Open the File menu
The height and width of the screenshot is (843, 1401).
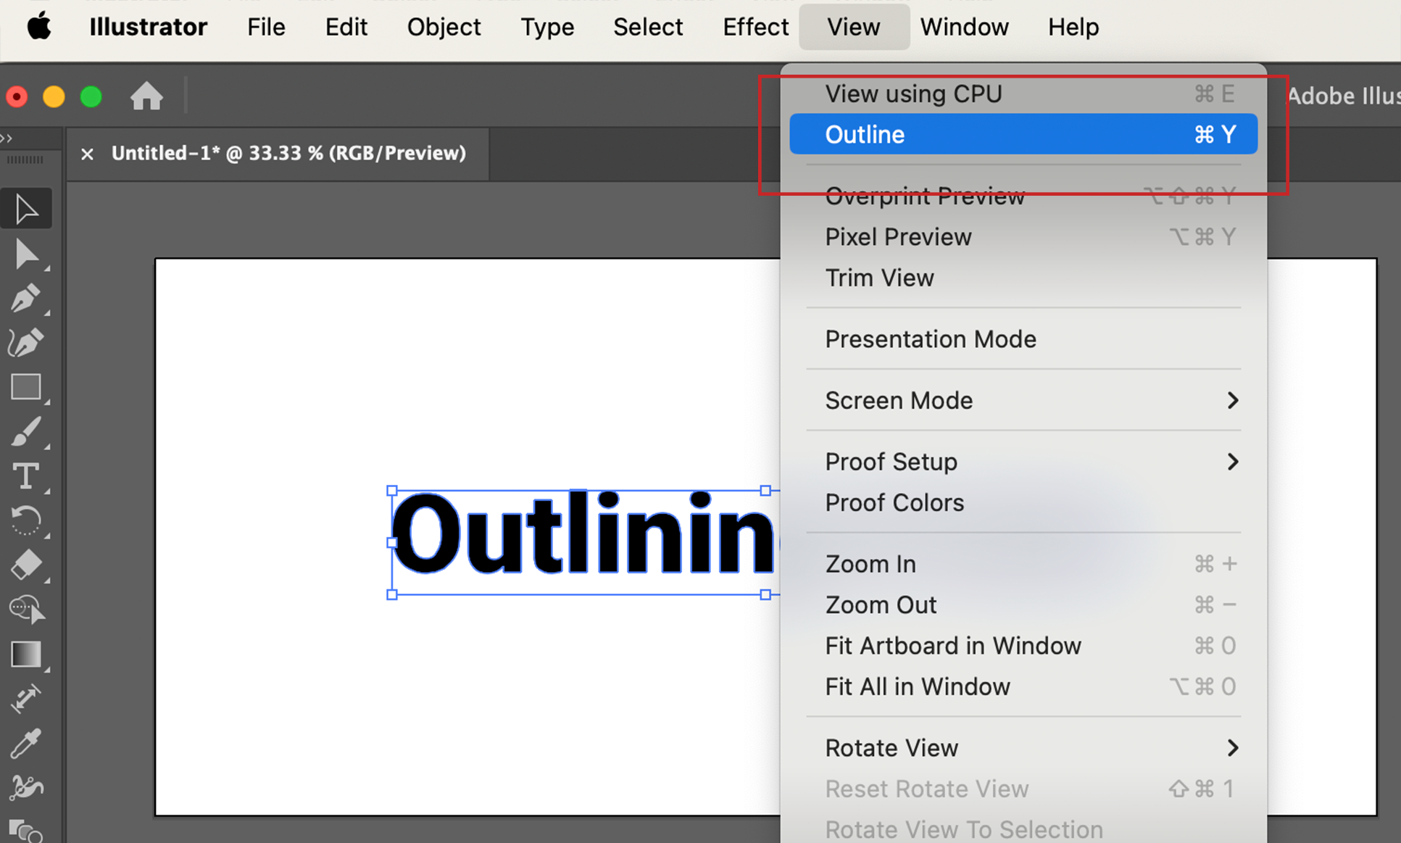click(266, 28)
